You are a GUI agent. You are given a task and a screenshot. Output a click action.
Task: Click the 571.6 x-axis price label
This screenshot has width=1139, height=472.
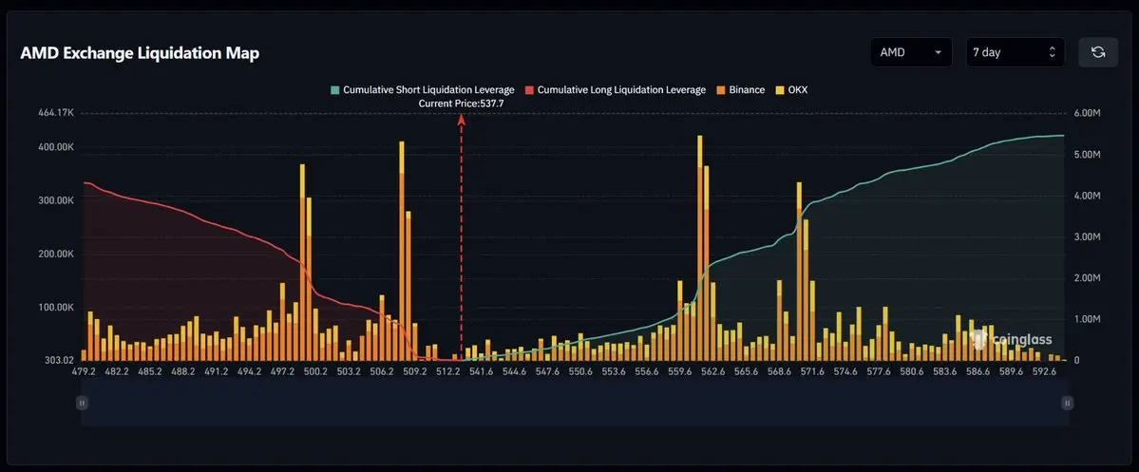[812, 371]
